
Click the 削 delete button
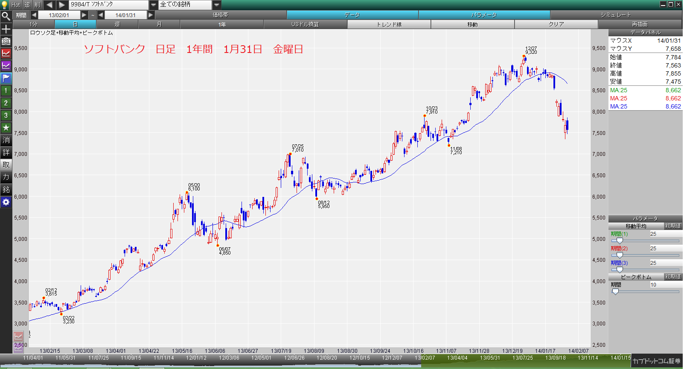point(38,5)
